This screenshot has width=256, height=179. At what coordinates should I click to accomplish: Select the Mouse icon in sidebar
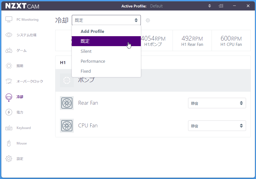[9, 143]
